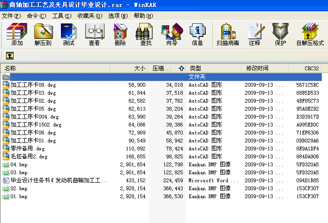
Task: Go up one folder level button
Action: (x=10, y=56)
